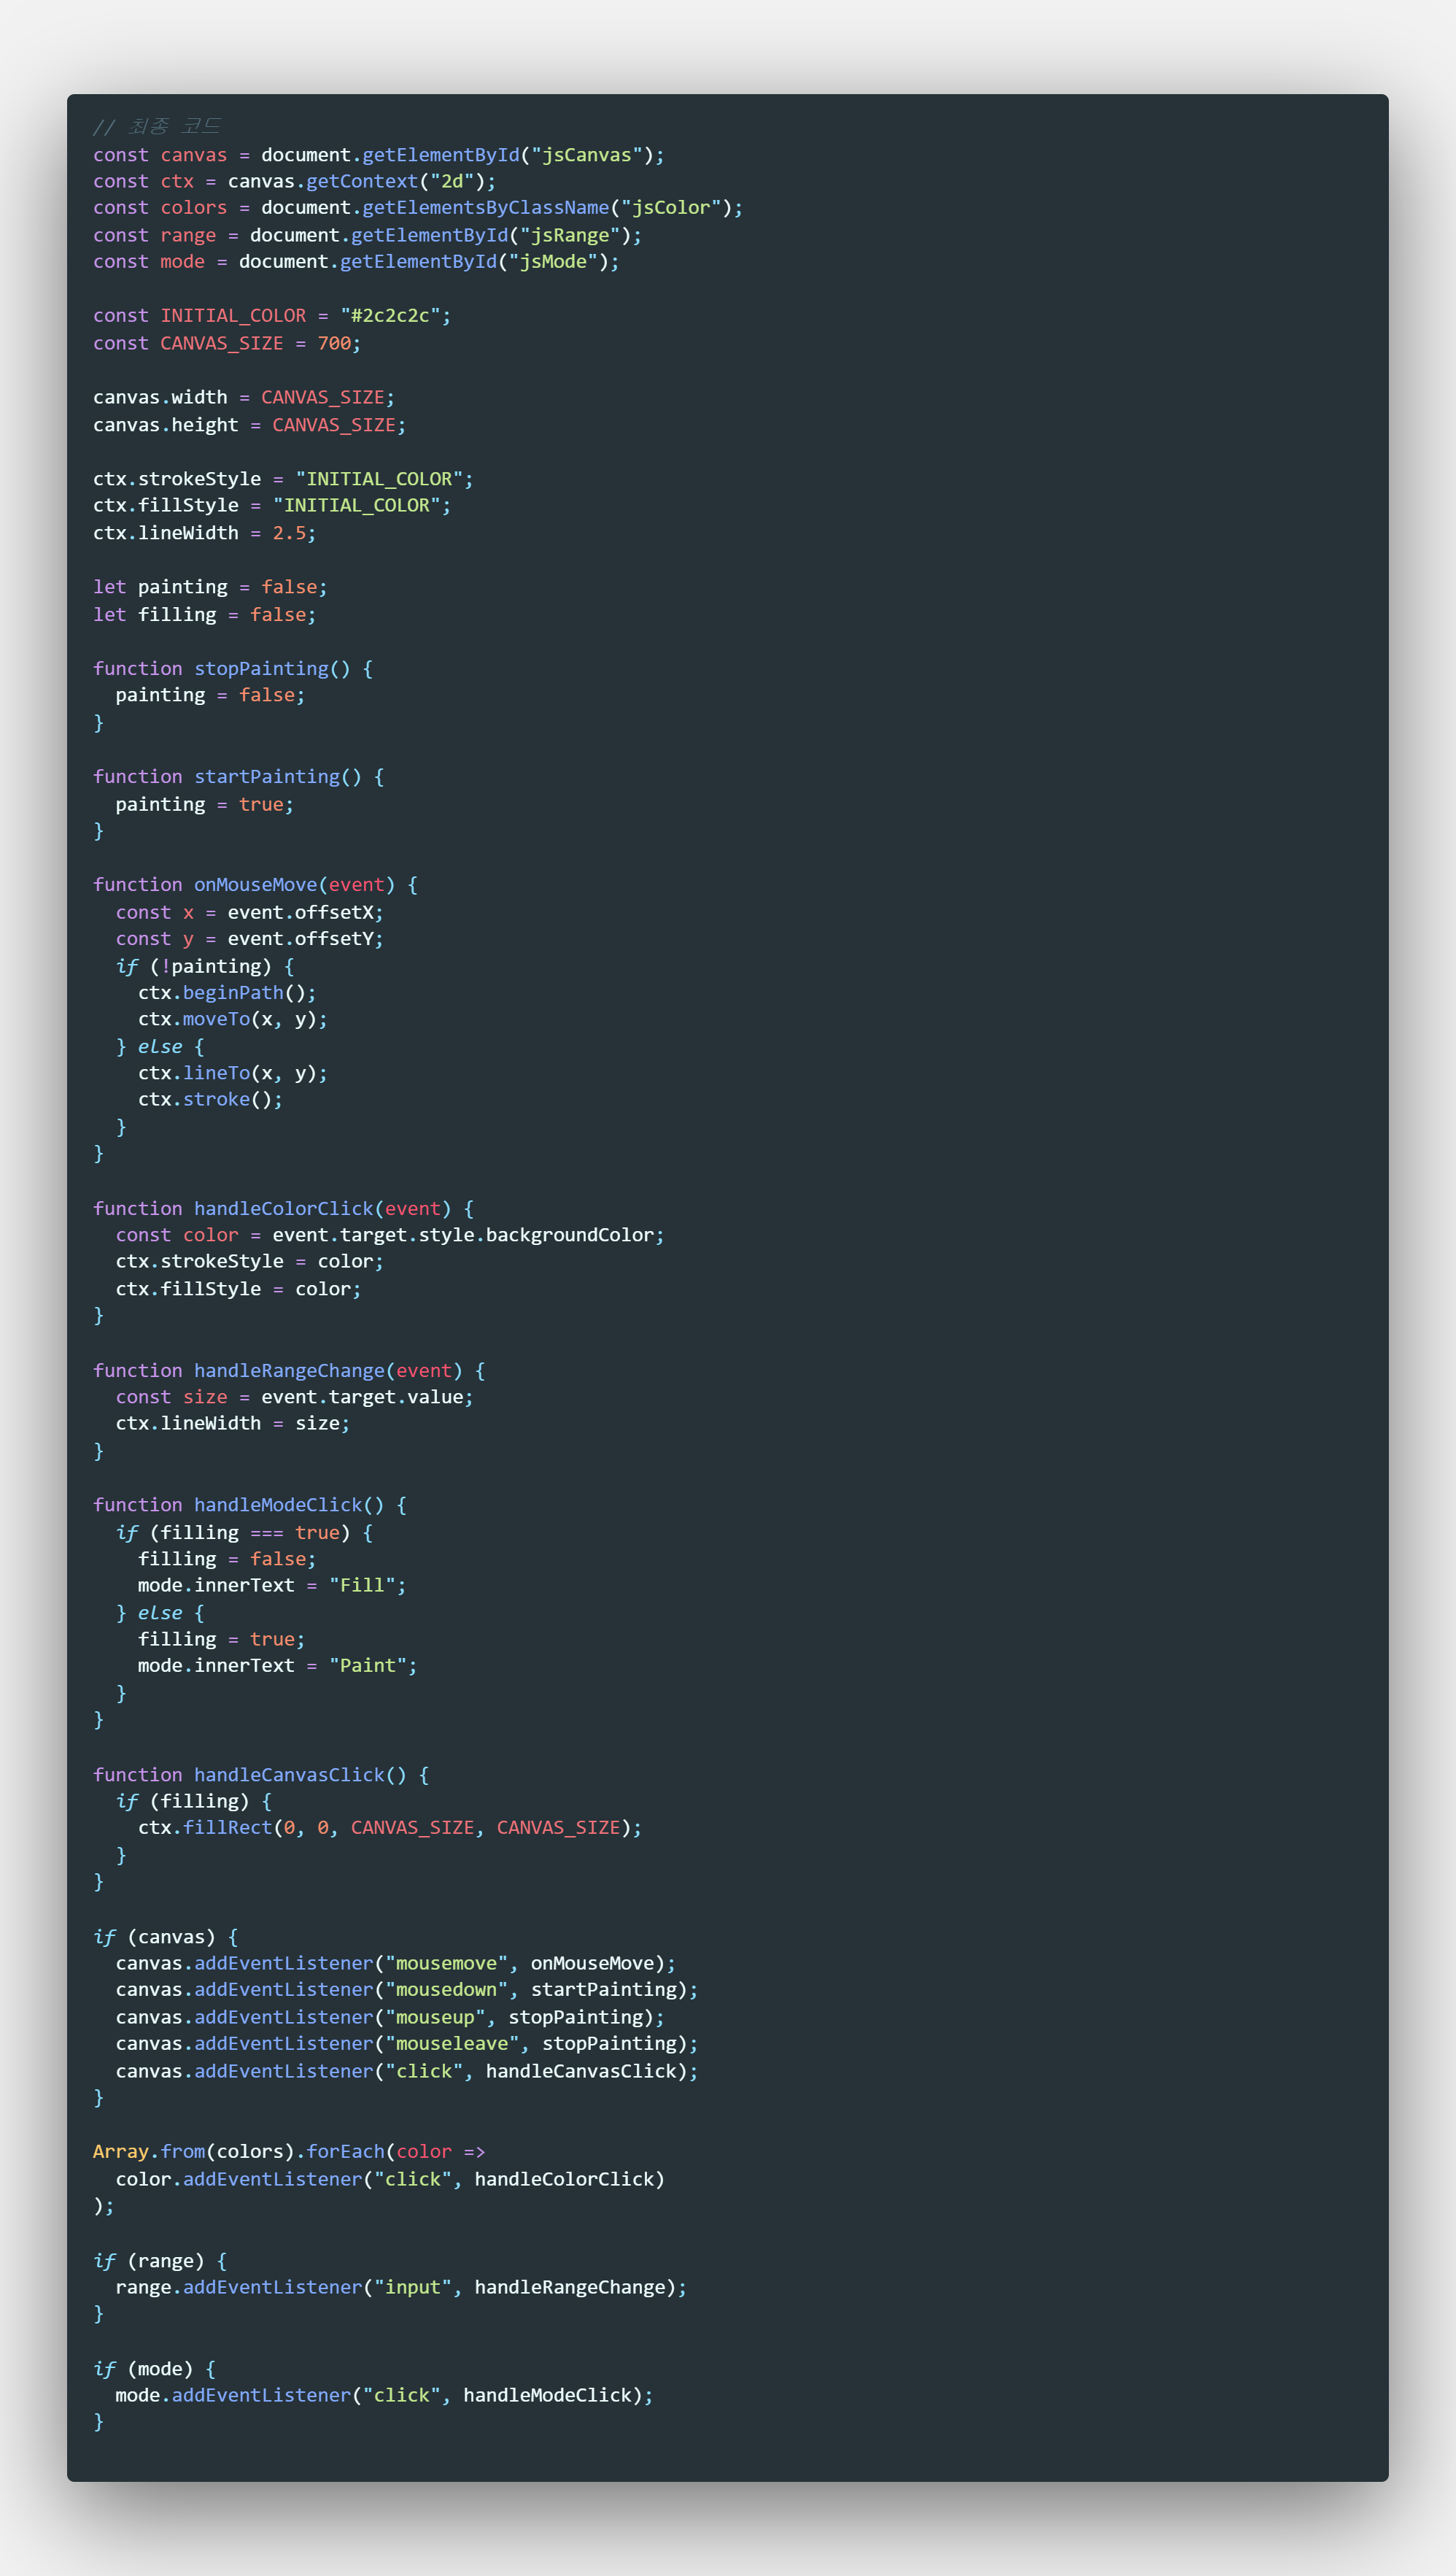
Task: Click the Array keyword before .from
Action: [x=120, y=2152]
